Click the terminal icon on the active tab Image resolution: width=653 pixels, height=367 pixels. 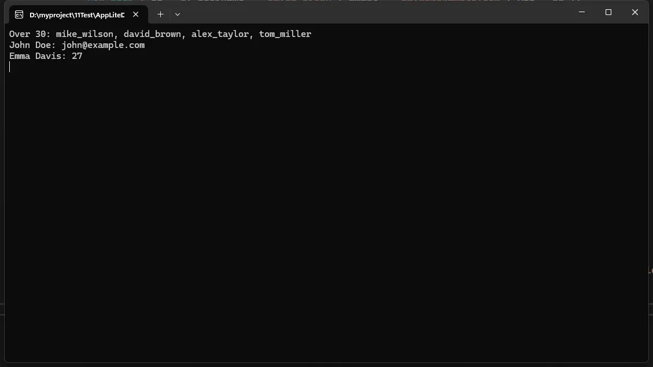click(19, 14)
